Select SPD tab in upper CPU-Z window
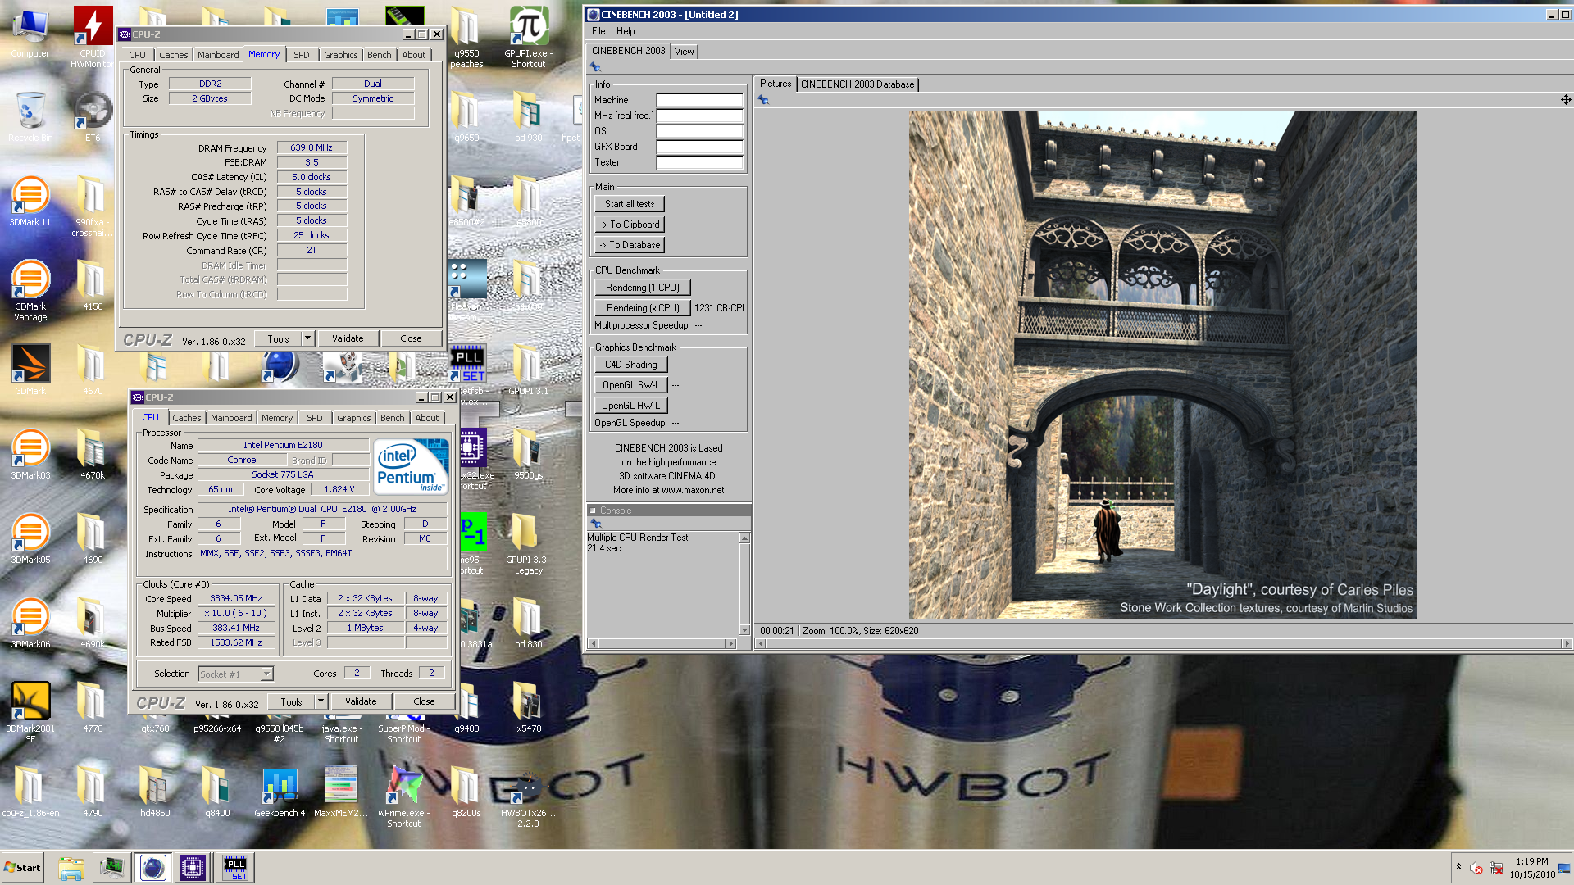Viewport: 1574px width, 885px height. [x=302, y=55]
